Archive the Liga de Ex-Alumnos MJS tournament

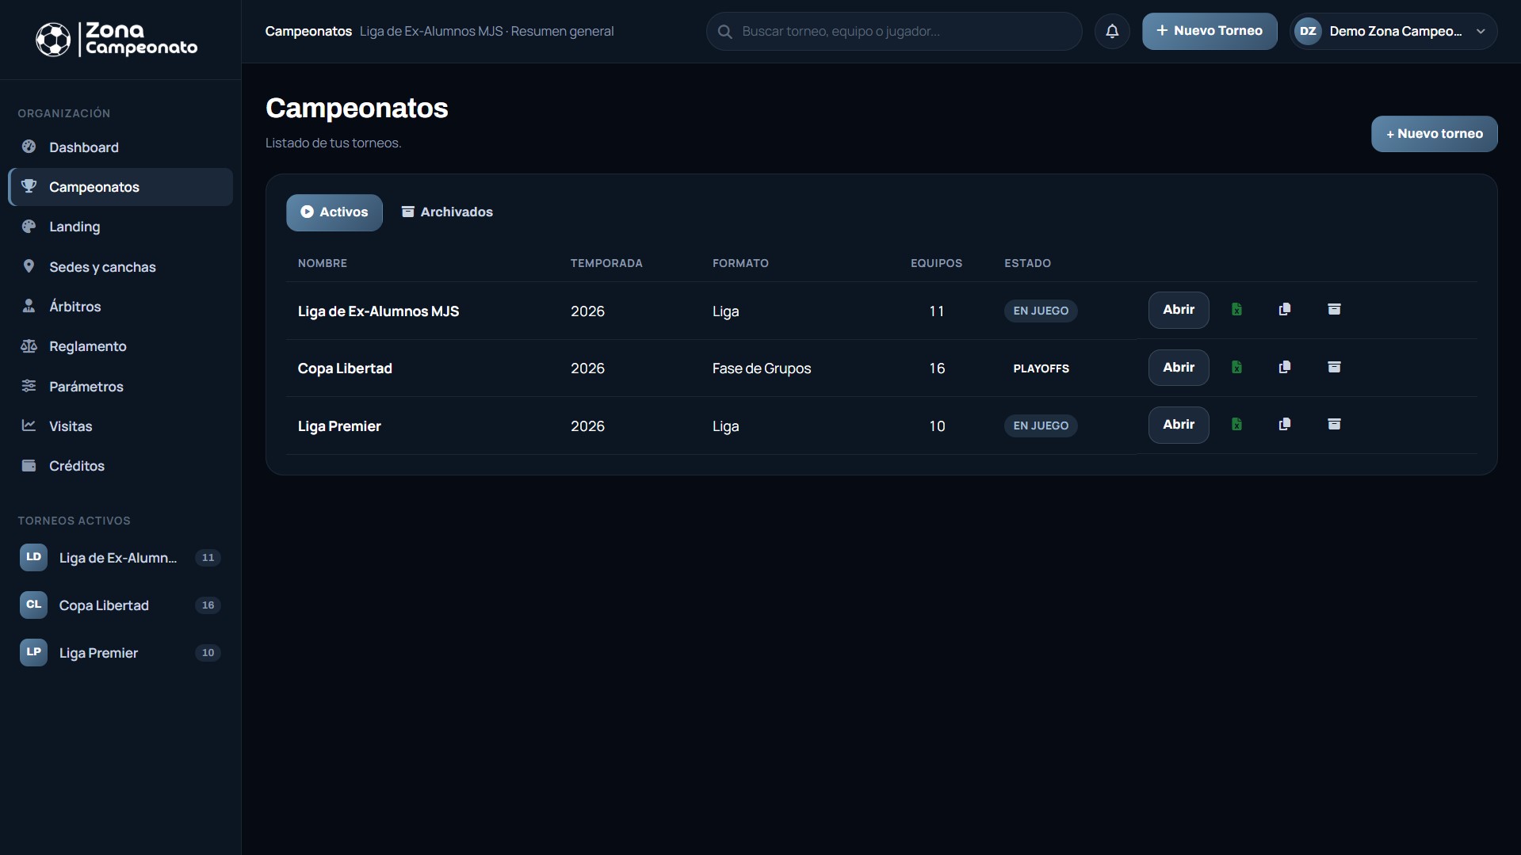[1334, 310]
